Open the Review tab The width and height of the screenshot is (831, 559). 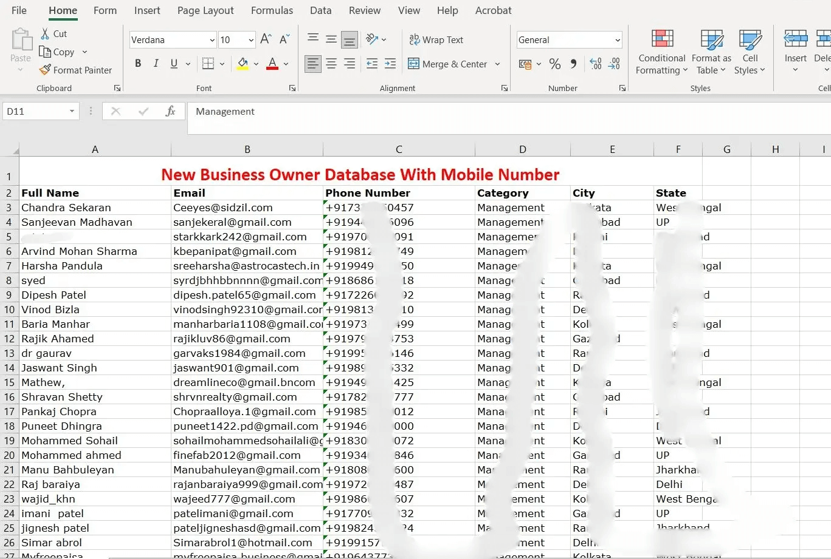point(364,10)
